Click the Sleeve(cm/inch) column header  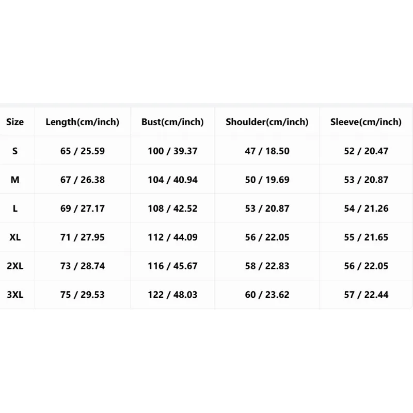click(366, 122)
